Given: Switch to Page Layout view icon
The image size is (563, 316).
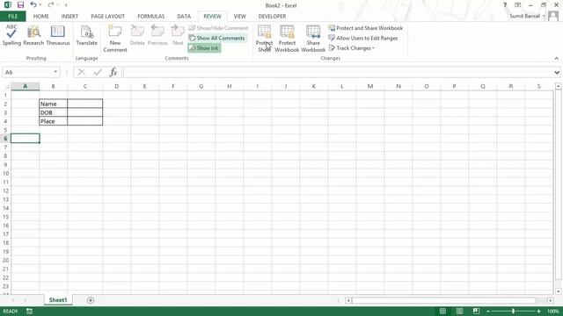Looking at the screenshot, I should tap(459, 312).
